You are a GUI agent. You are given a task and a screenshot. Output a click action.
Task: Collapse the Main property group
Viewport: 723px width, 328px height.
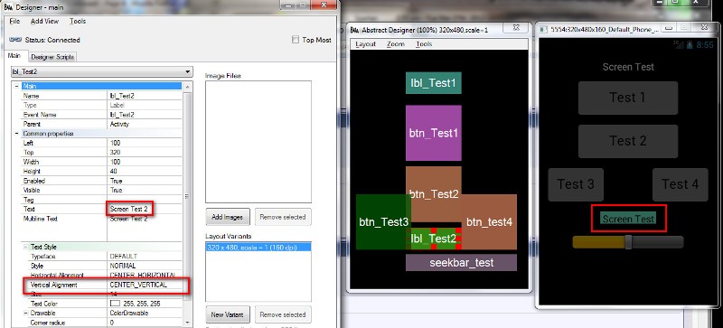pyautogui.click(x=17, y=86)
